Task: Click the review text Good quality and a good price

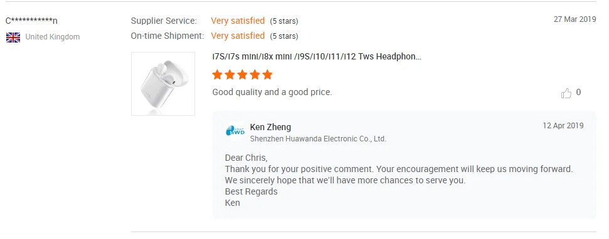Action: point(272,93)
